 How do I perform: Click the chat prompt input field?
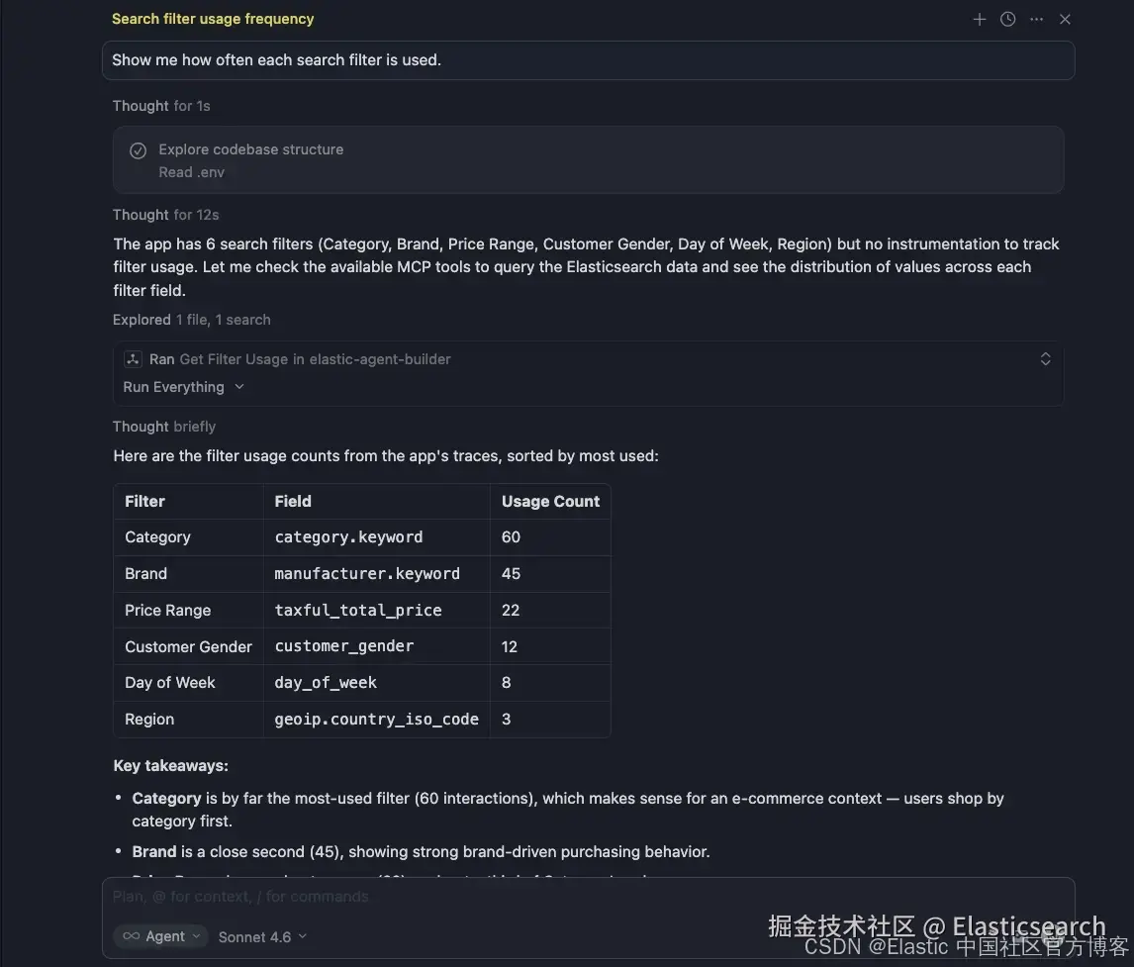[x=587, y=897]
